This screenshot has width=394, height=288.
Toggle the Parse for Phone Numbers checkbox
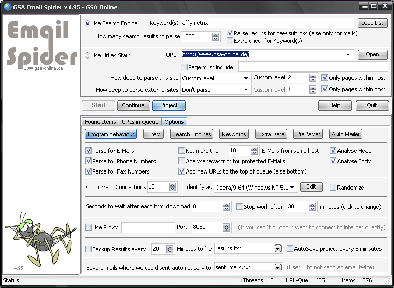pyautogui.click(x=88, y=161)
